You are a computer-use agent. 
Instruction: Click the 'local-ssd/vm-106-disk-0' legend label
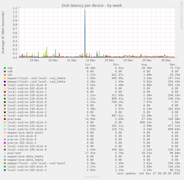(27, 150)
